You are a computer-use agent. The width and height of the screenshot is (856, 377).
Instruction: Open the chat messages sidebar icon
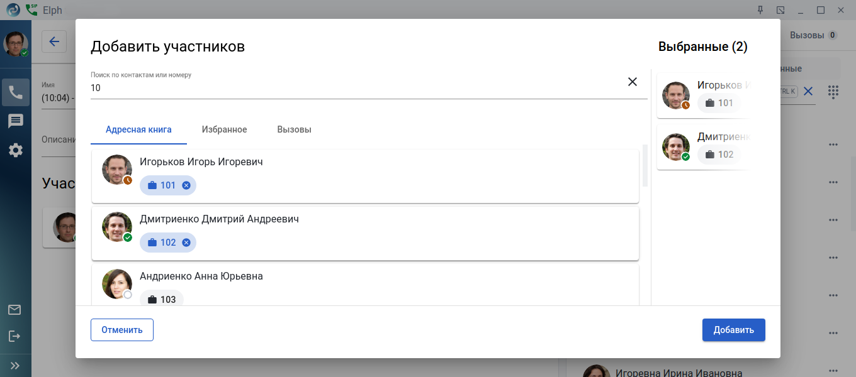[x=16, y=121]
